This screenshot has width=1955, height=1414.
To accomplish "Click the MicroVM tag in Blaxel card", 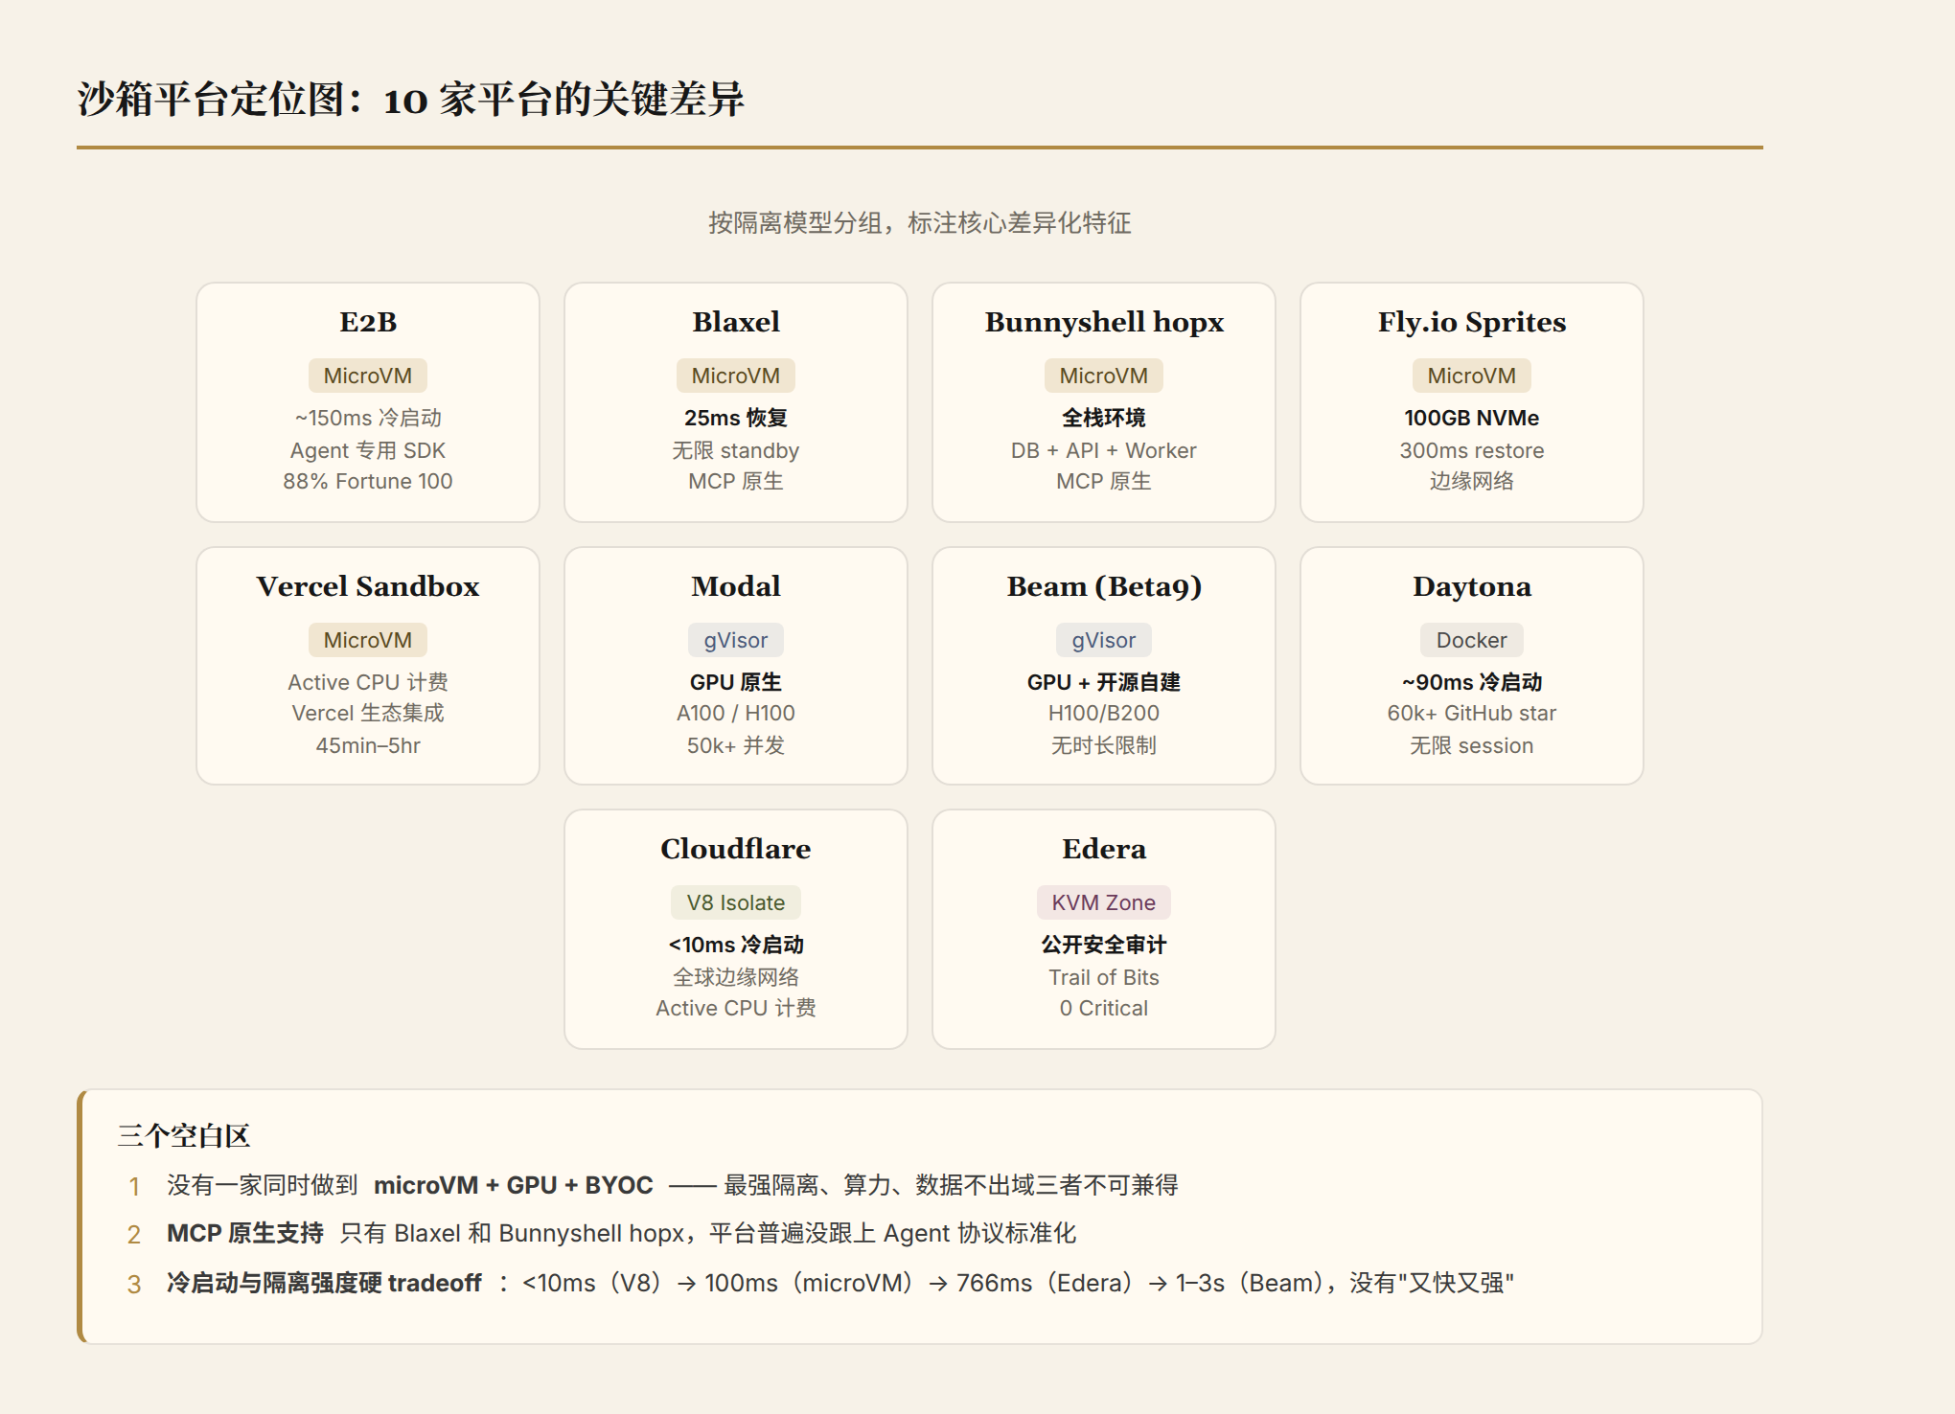I will pyautogui.click(x=736, y=376).
